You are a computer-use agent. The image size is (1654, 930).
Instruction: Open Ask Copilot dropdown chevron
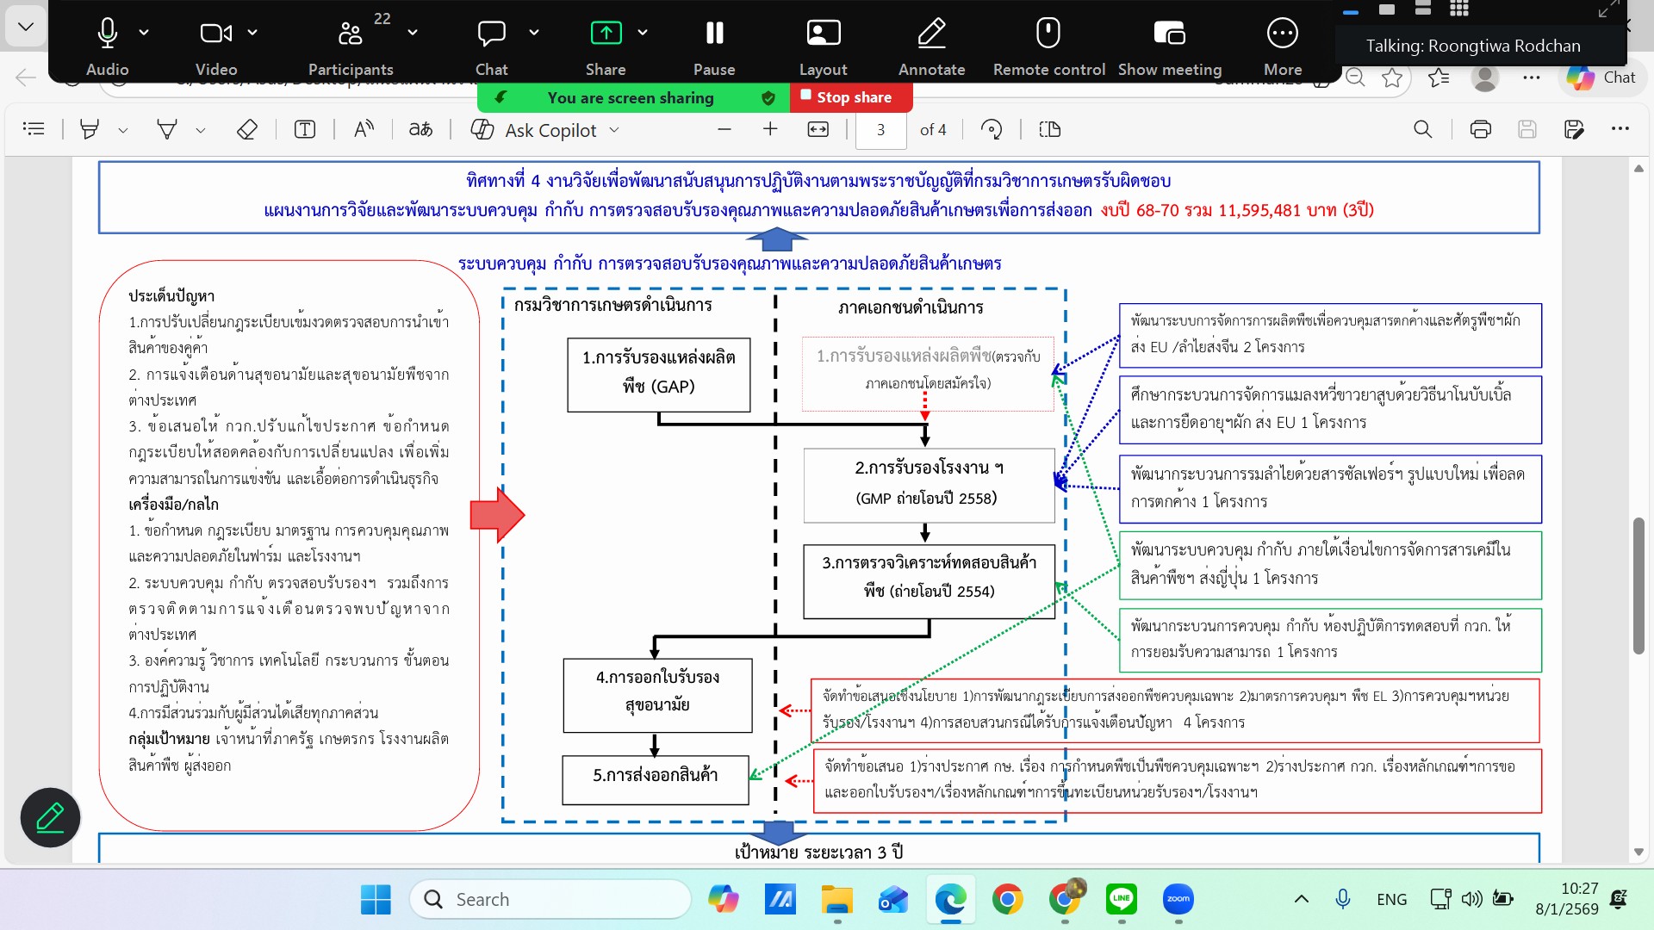pos(614,130)
